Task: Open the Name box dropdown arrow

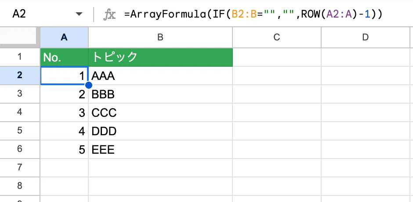Action: point(79,14)
